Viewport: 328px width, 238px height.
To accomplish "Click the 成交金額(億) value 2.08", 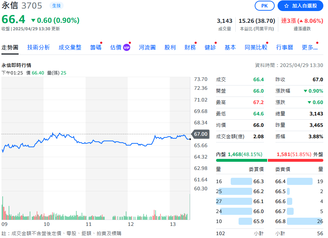I will tap(258, 137).
